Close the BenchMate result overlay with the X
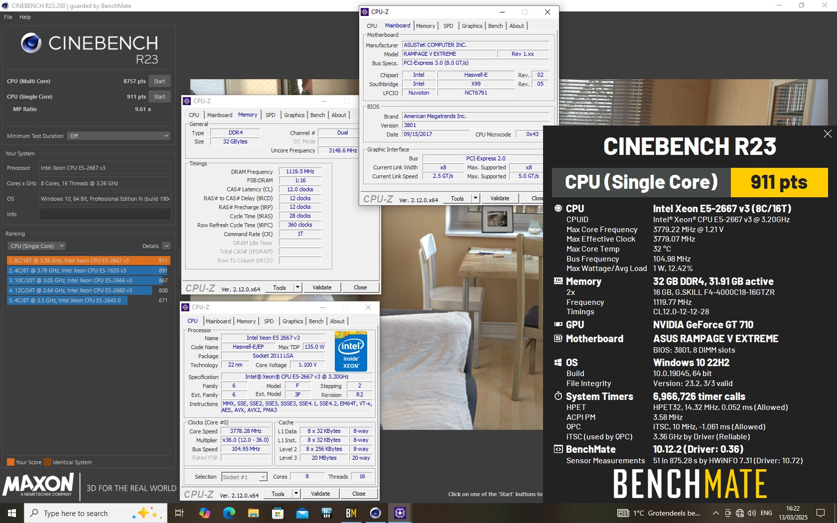This screenshot has width=837, height=523. [828, 133]
